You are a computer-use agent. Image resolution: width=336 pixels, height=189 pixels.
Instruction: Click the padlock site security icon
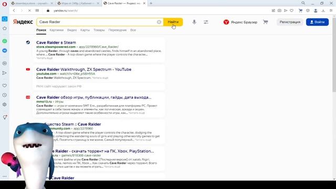pyautogui.click(x=48, y=10)
